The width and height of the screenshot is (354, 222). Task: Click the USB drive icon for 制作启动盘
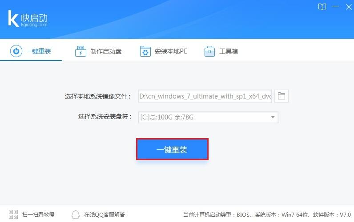(80, 51)
